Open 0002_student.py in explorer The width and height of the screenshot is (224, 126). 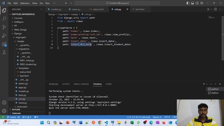pos(28,64)
